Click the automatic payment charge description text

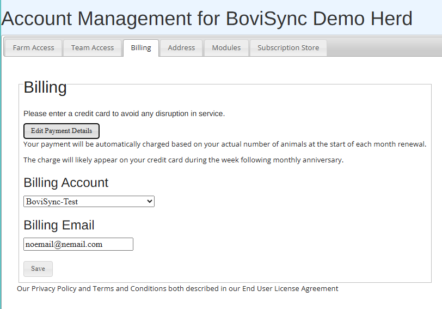tap(224, 144)
